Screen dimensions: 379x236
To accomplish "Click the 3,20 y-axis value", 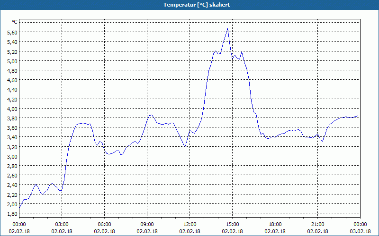I will point(13,147).
